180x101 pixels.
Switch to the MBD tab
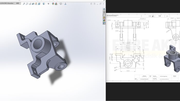(x=17, y=3)
